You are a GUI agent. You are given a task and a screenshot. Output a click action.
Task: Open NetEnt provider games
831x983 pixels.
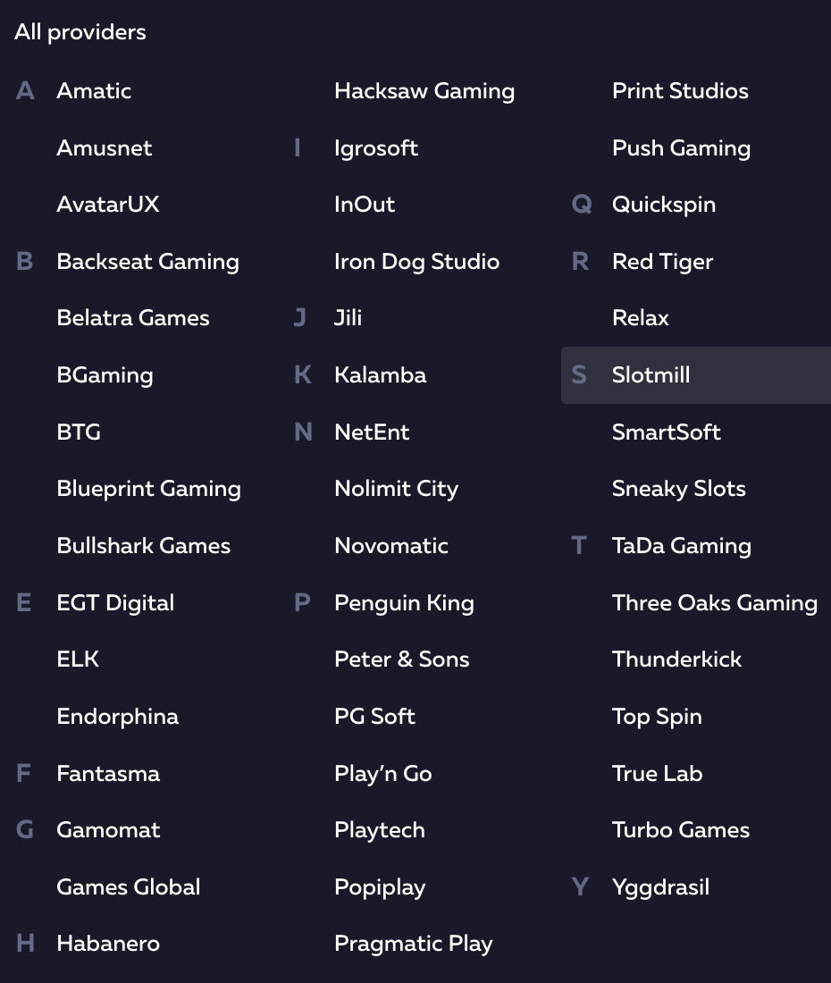[x=372, y=433]
